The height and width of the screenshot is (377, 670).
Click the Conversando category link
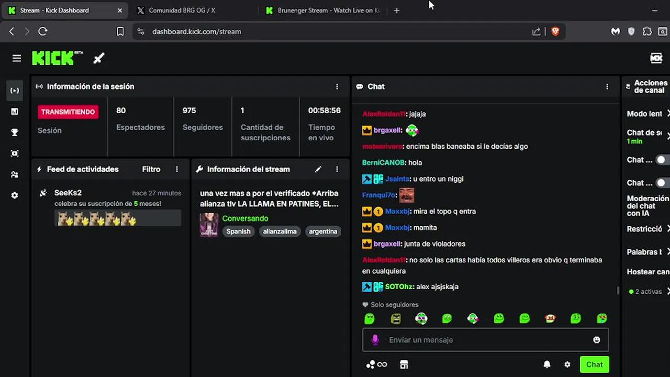pyautogui.click(x=245, y=218)
